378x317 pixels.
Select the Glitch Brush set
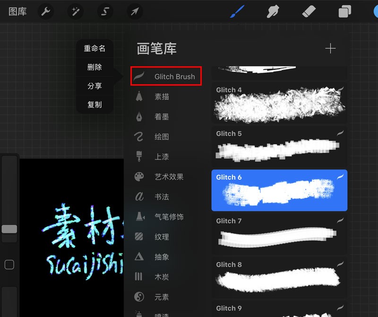click(x=166, y=76)
